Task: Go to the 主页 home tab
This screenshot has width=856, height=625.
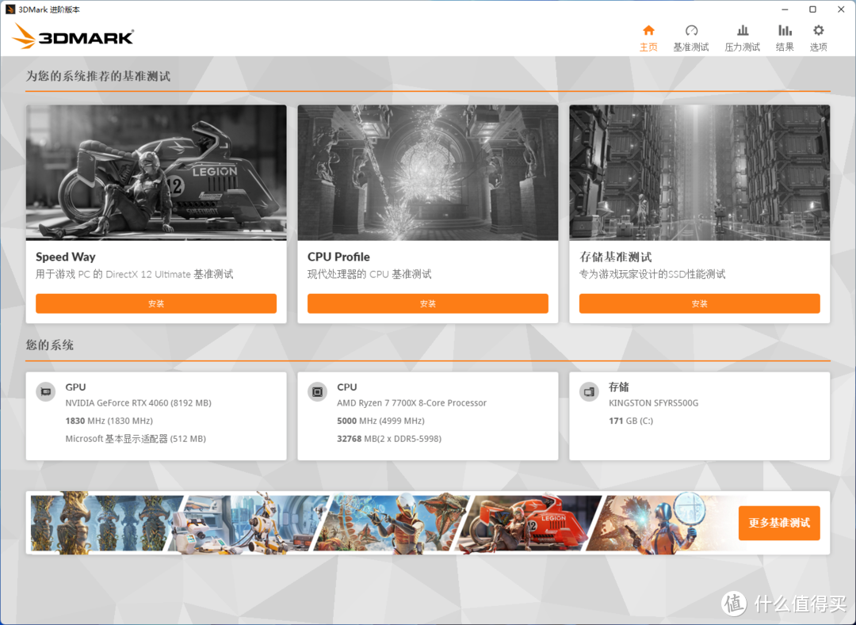Action: [x=648, y=38]
